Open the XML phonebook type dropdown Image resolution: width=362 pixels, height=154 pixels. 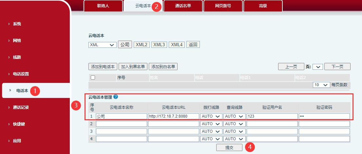(102, 45)
